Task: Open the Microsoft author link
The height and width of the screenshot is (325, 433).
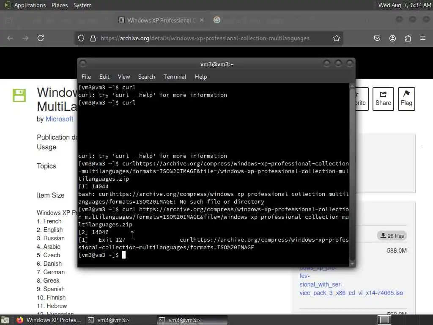Action: pyautogui.click(x=59, y=119)
